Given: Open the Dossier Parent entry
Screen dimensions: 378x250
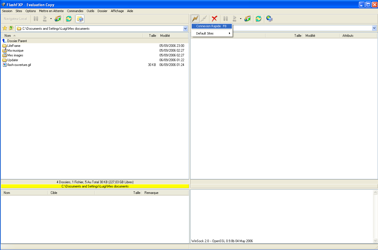Looking at the screenshot, I should tap(17, 41).
